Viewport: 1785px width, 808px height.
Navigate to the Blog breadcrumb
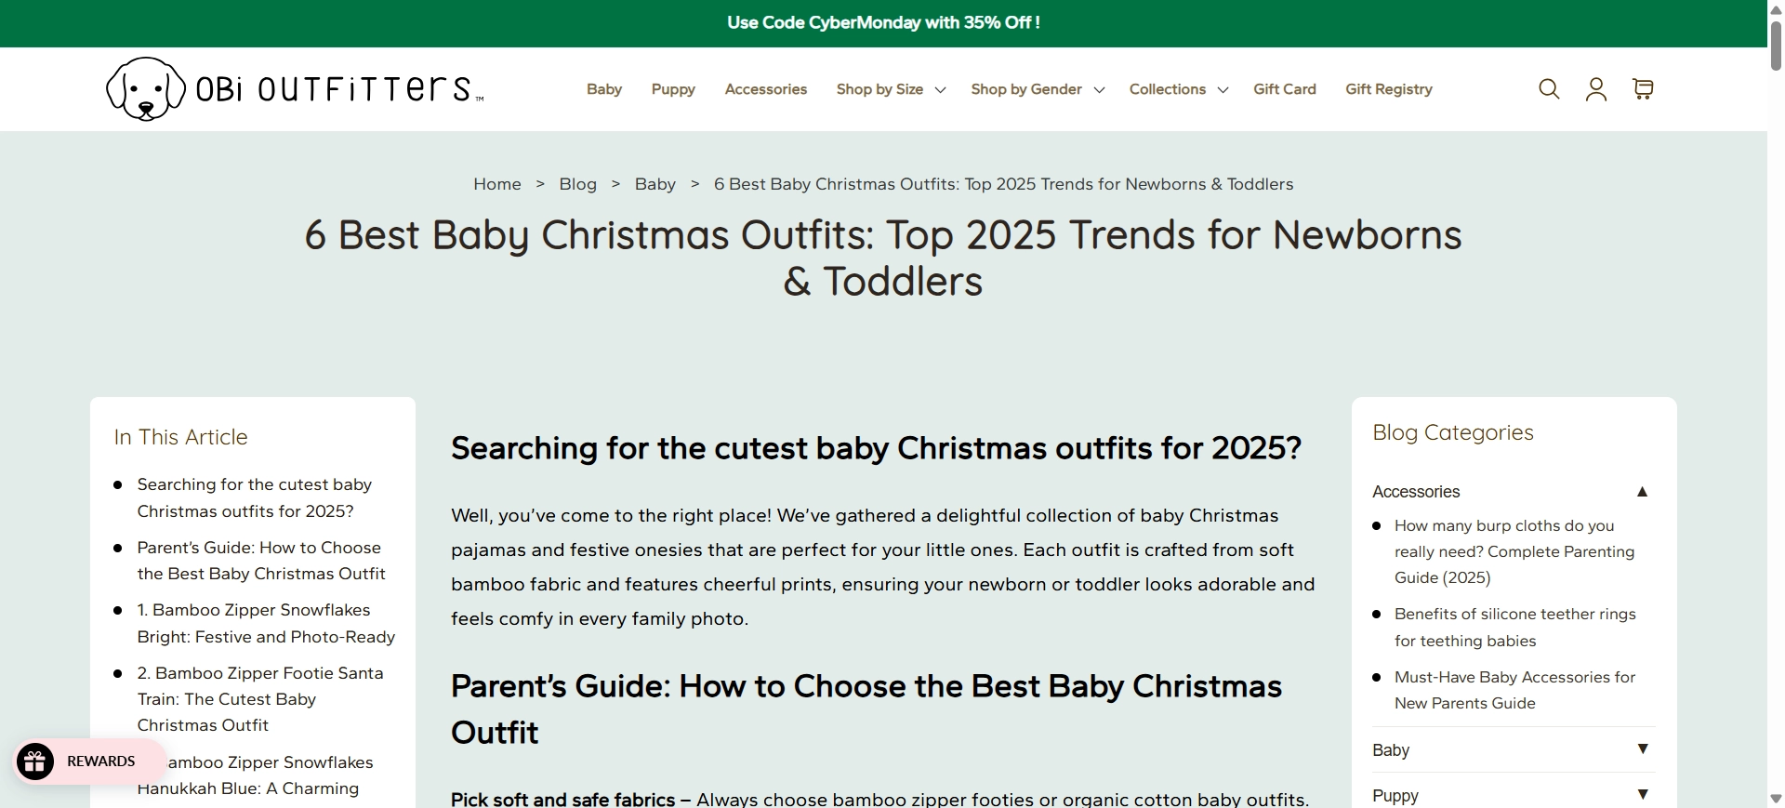577,184
